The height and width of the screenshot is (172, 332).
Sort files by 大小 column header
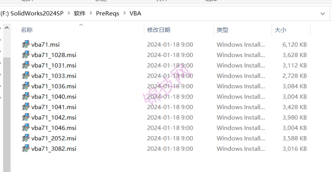click(280, 30)
